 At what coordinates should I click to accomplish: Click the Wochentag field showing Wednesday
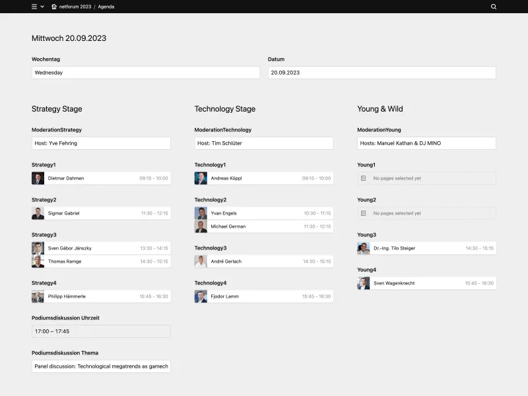point(145,73)
